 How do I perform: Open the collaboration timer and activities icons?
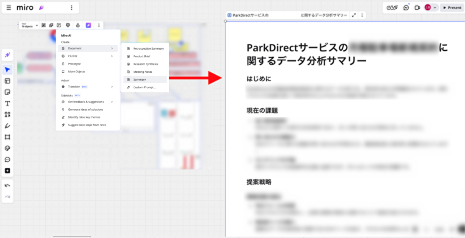point(392,8)
